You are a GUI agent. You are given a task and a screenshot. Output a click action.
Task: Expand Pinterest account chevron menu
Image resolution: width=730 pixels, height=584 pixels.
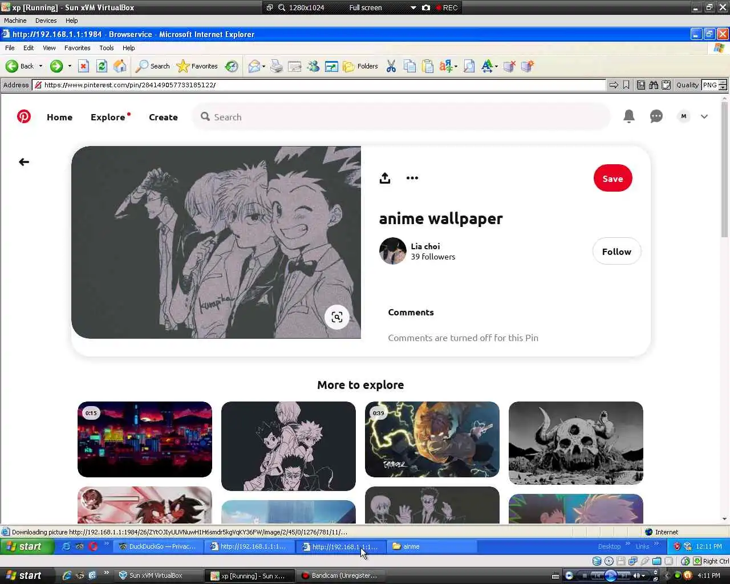[704, 116]
